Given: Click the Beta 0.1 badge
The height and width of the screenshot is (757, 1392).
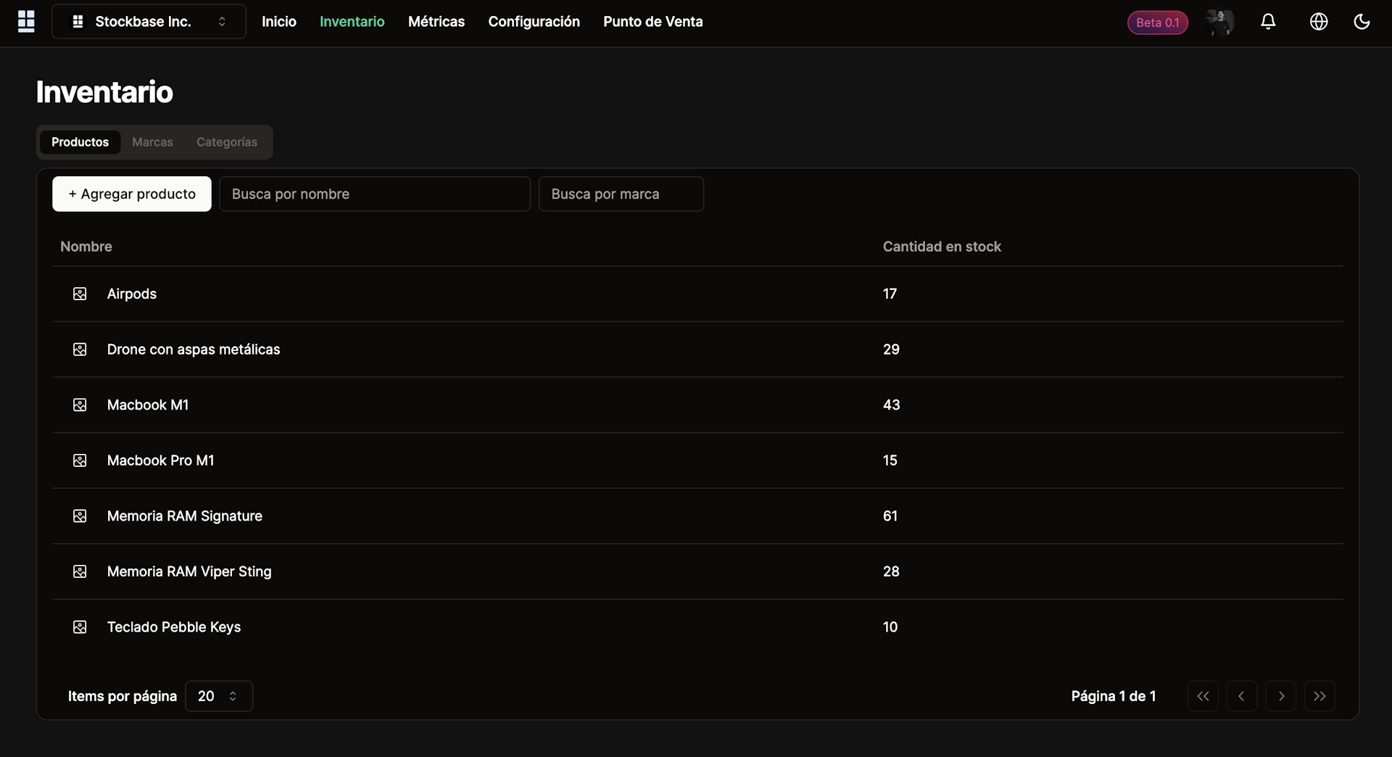Looking at the screenshot, I should (x=1158, y=22).
